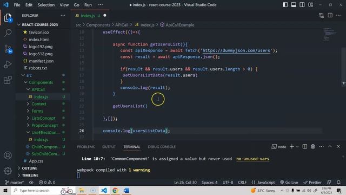Open the Manage gear icon
This screenshot has height=195, width=346.
8,171
